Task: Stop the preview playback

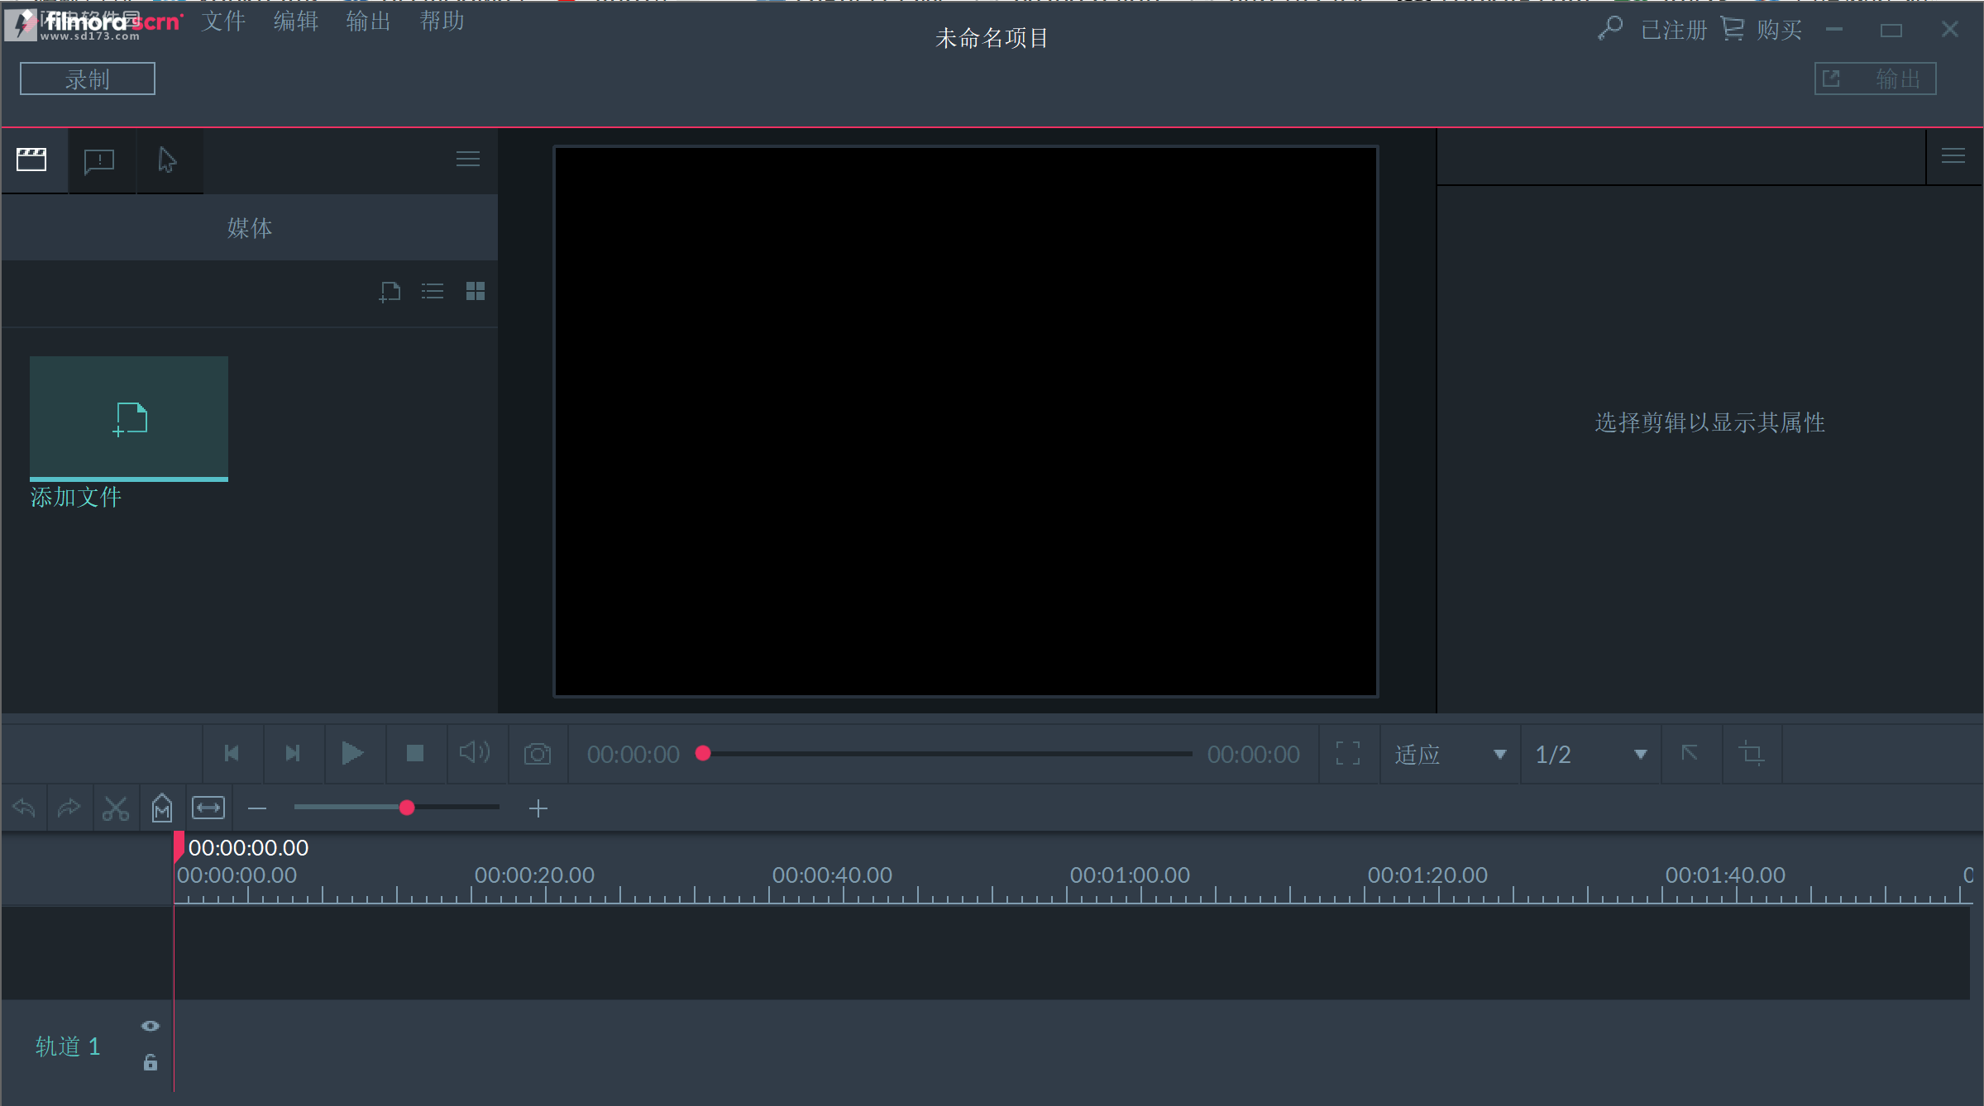Action: [415, 753]
